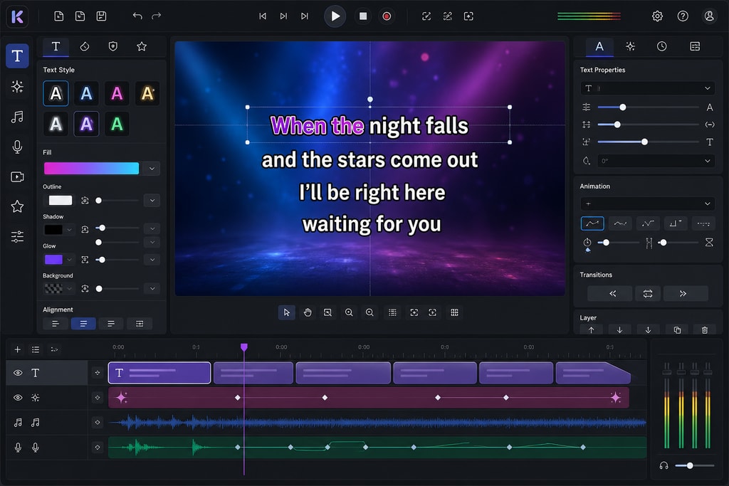Switch to the Text tab in style panel
This screenshot has height=486, width=729.
(x=56, y=46)
